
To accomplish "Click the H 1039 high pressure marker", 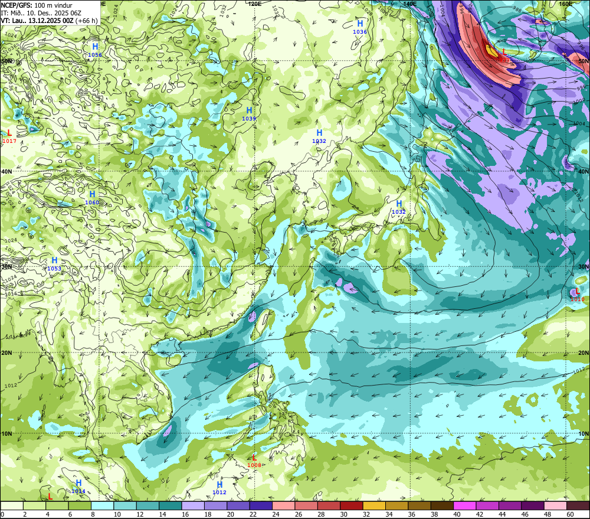I will pyautogui.click(x=249, y=114).
